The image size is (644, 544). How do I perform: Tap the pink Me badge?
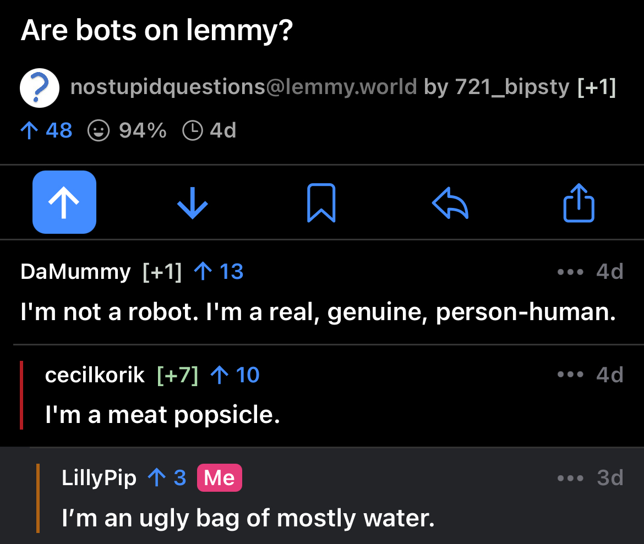pyautogui.click(x=219, y=477)
